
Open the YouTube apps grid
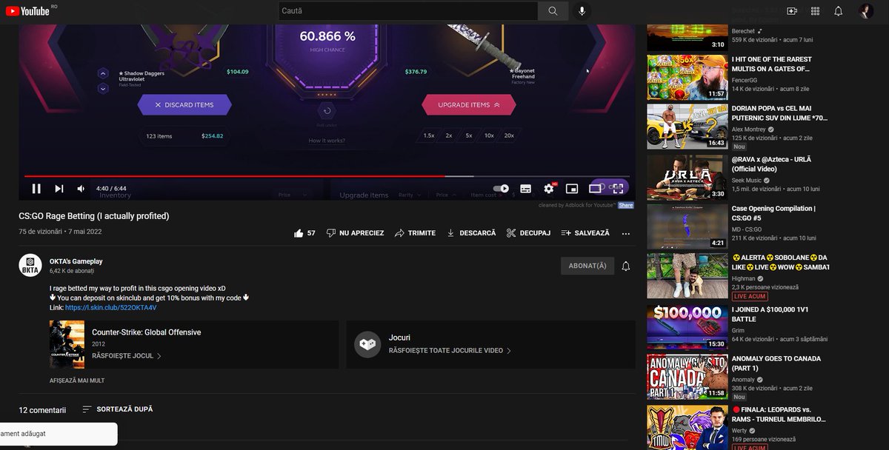tap(815, 11)
